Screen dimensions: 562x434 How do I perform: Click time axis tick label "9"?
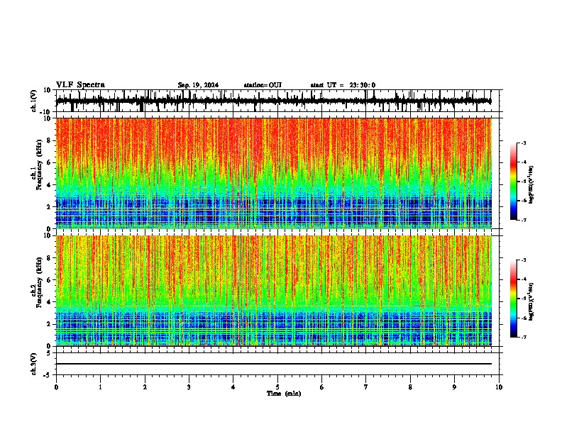pyautogui.click(x=454, y=387)
